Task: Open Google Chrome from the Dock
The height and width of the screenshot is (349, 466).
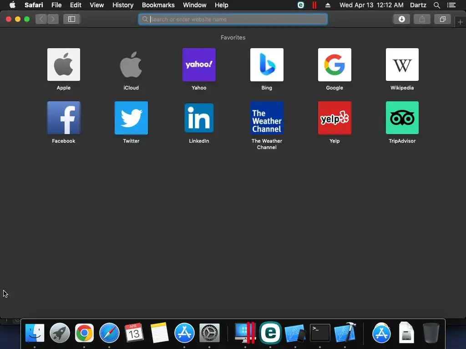Action: pos(84,333)
